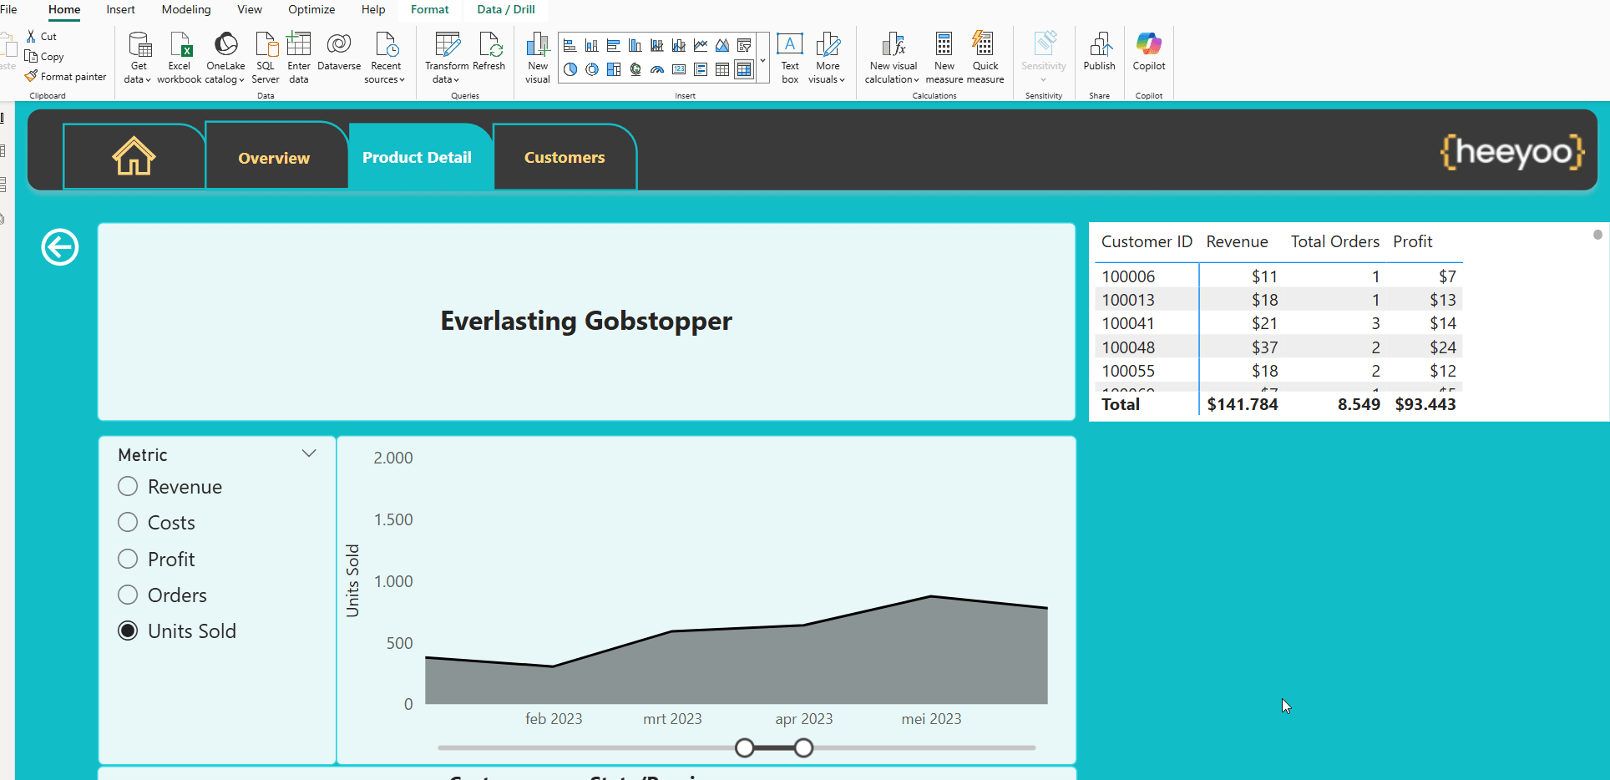Navigate to the Customers page button
The width and height of the screenshot is (1610, 780).
click(565, 156)
